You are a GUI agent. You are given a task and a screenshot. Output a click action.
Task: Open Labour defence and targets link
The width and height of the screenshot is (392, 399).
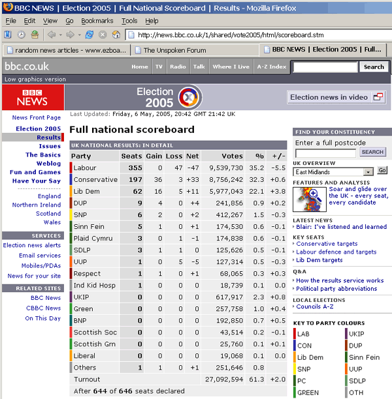[336, 252]
